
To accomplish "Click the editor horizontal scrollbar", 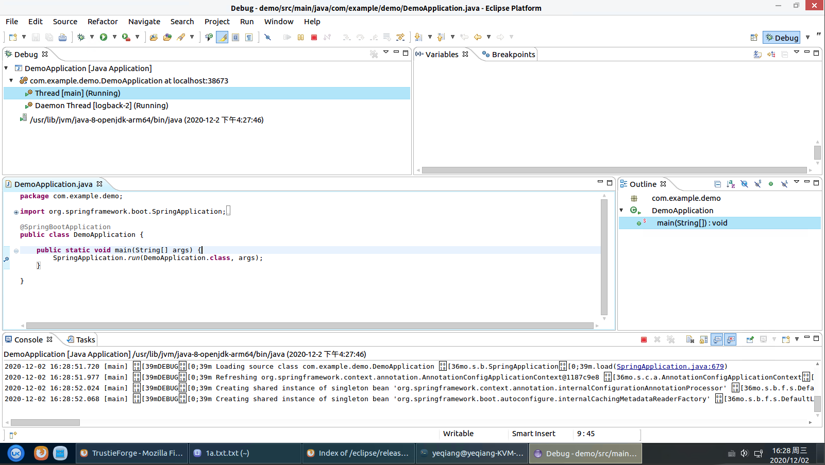I will pos(310,325).
